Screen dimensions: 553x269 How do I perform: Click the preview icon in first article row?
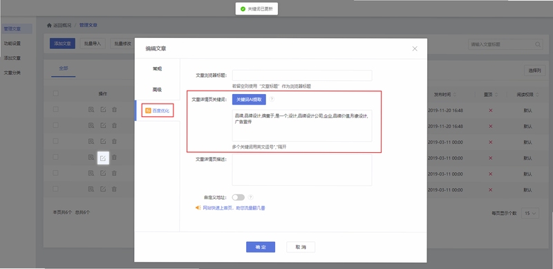click(x=91, y=110)
